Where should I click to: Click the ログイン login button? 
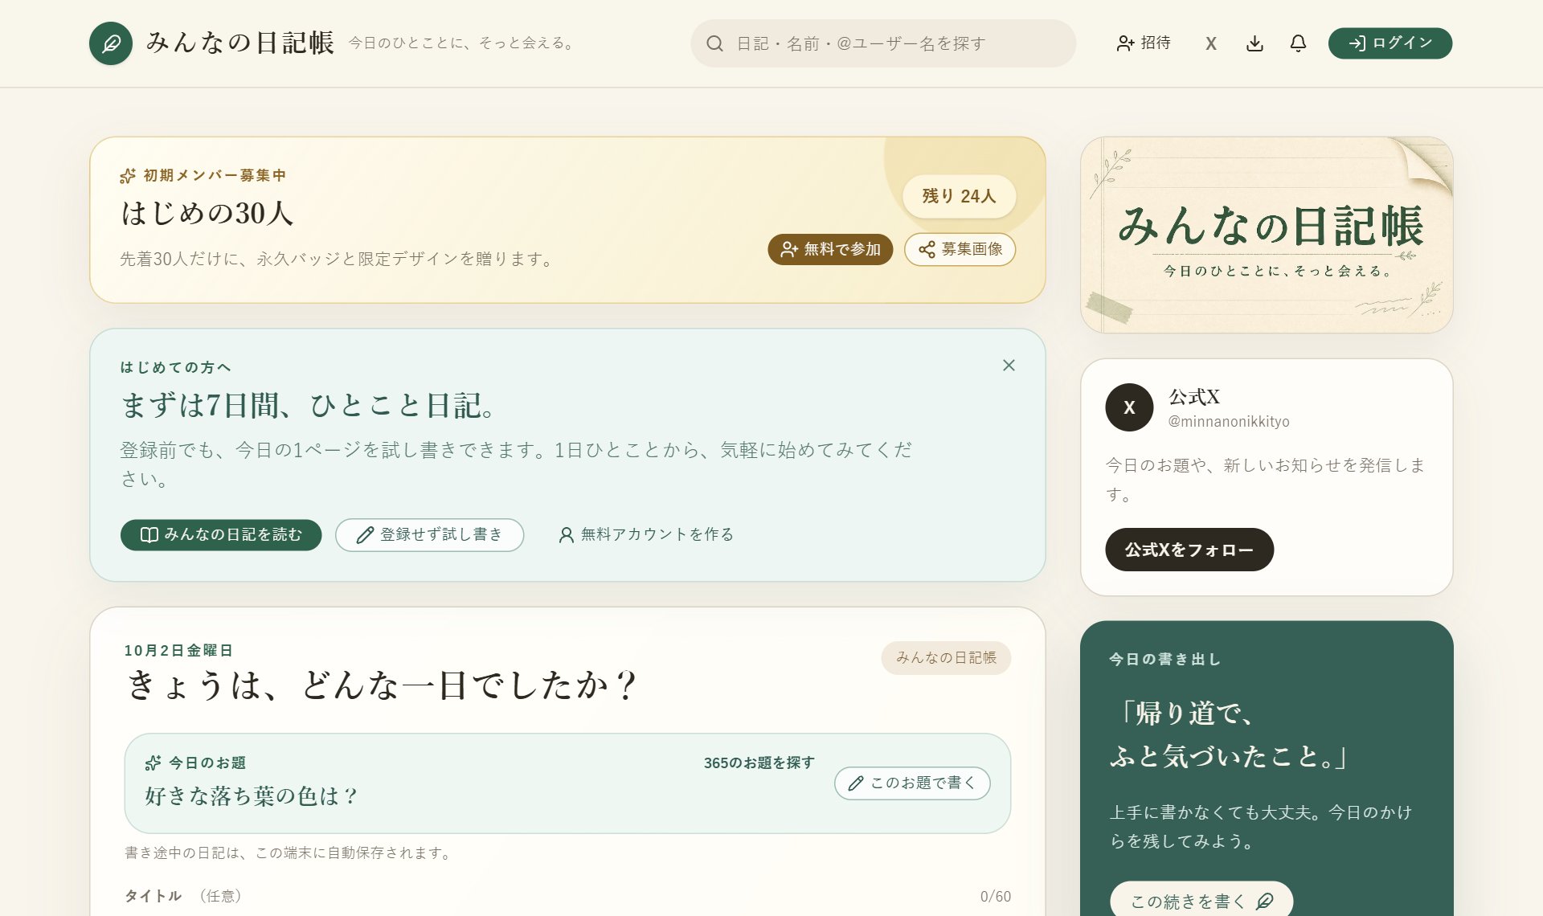click(x=1390, y=43)
